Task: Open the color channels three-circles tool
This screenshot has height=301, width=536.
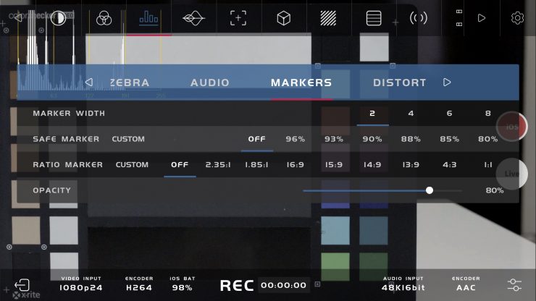Action: pyautogui.click(x=103, y=18)
